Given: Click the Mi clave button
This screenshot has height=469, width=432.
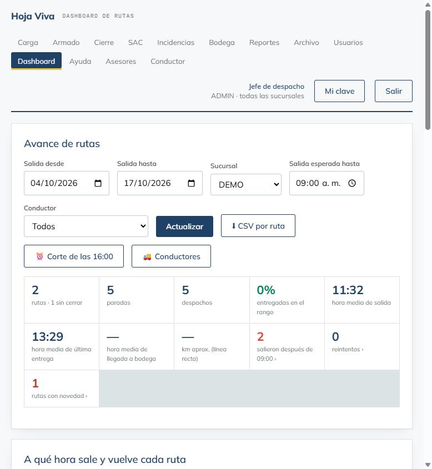Looking at the screenshot, I should click(339, 91).
